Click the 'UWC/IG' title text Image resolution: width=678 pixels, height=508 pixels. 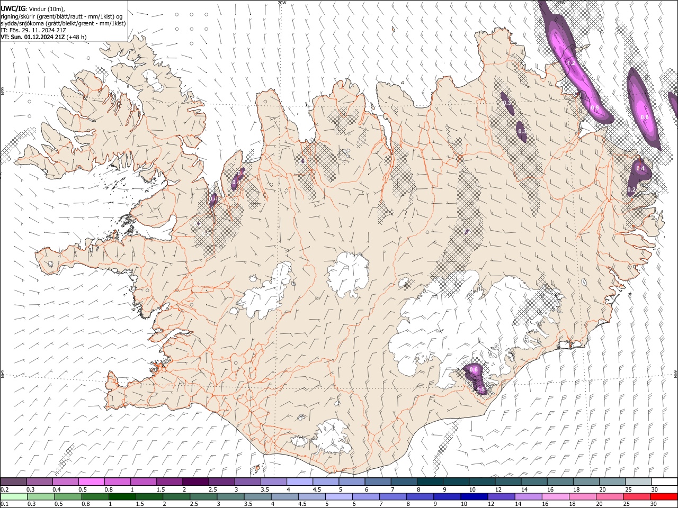13,8
